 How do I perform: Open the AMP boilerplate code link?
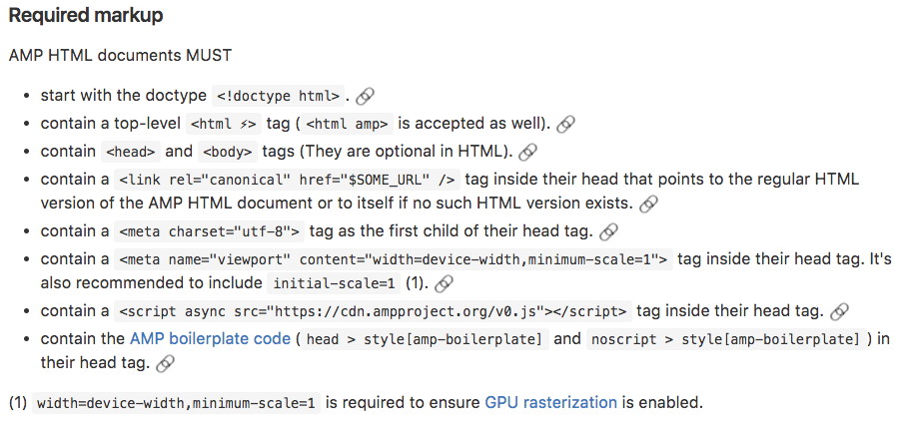pyautogui.click(x=210, y=338)
